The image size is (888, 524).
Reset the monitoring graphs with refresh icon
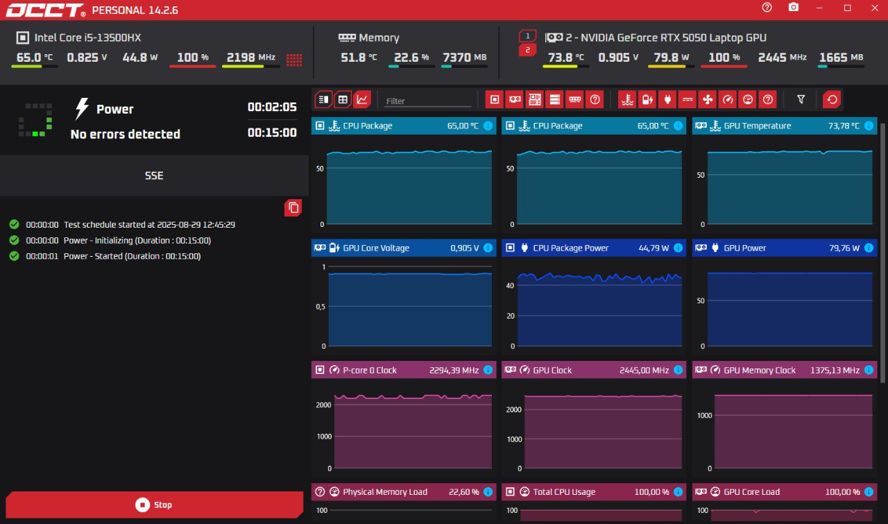tap(832, 100)
